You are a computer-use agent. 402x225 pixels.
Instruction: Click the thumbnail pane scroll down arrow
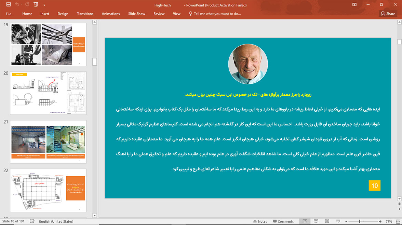pyautogui.click(x=94, y=215)
